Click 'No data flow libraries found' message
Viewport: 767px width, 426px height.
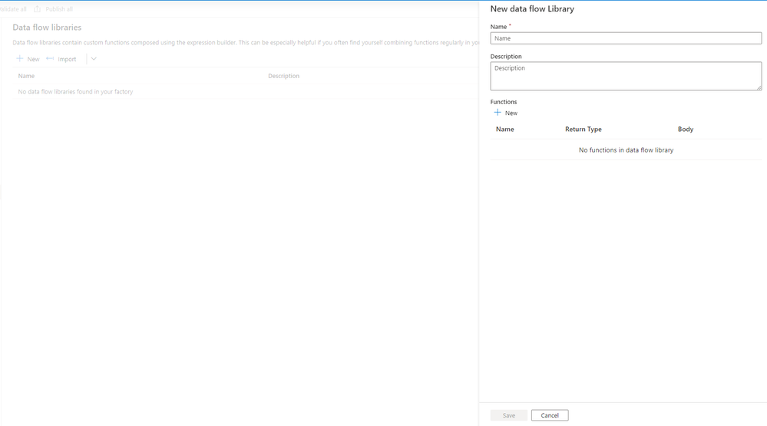click(x=75, y=91)
